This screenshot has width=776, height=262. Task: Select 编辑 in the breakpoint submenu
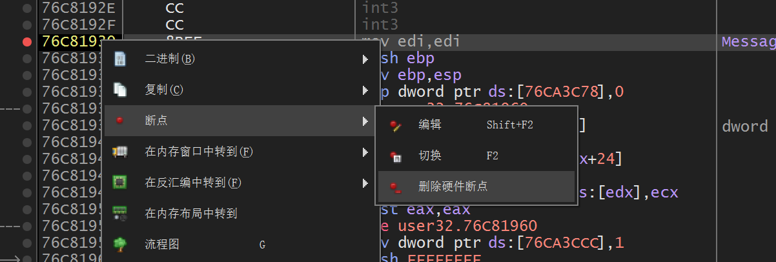click(476, 125)
